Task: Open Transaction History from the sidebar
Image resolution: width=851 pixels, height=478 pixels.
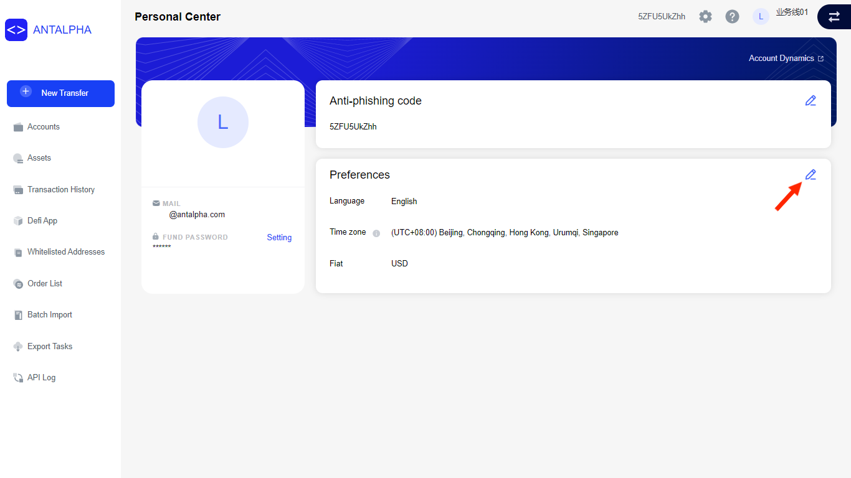Action: click(x=61, y=189)
